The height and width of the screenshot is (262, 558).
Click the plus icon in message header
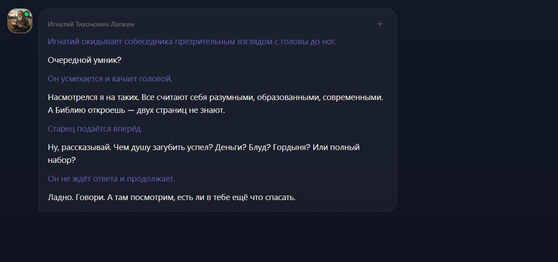tap(380, 24)
